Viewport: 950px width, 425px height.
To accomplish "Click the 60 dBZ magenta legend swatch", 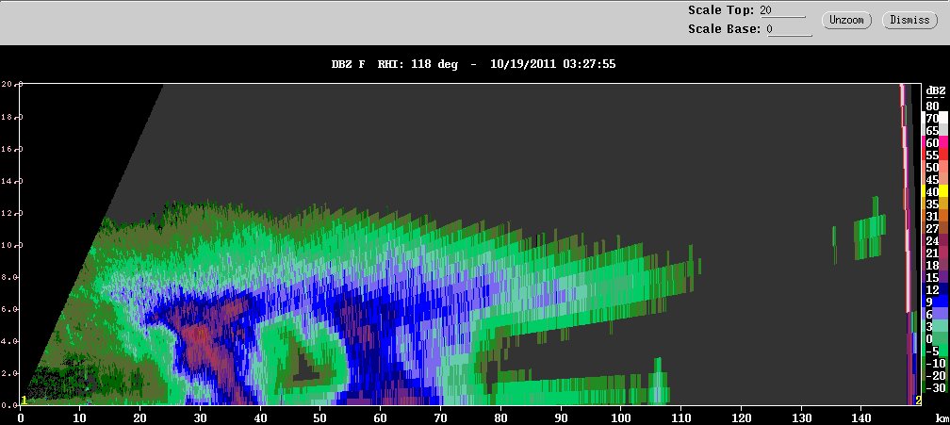I will [934, 143].
